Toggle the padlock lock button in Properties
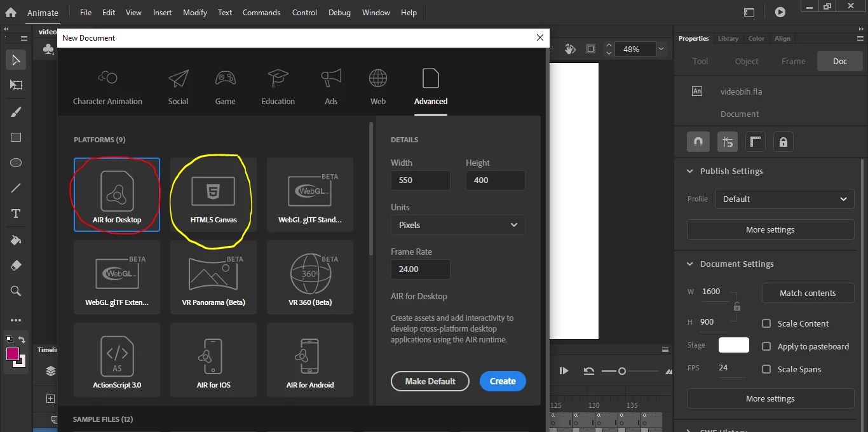 click(783, 142)
